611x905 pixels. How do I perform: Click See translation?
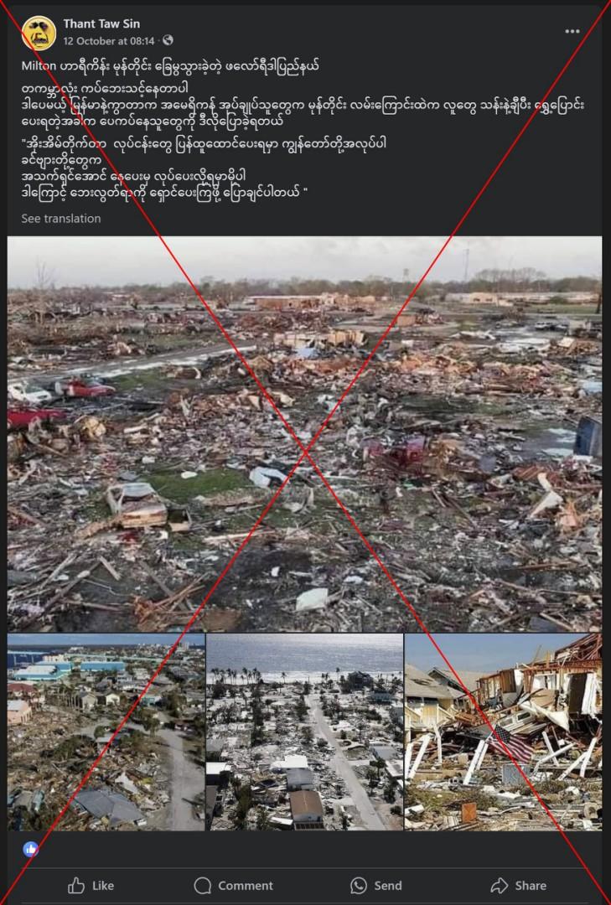61,219
